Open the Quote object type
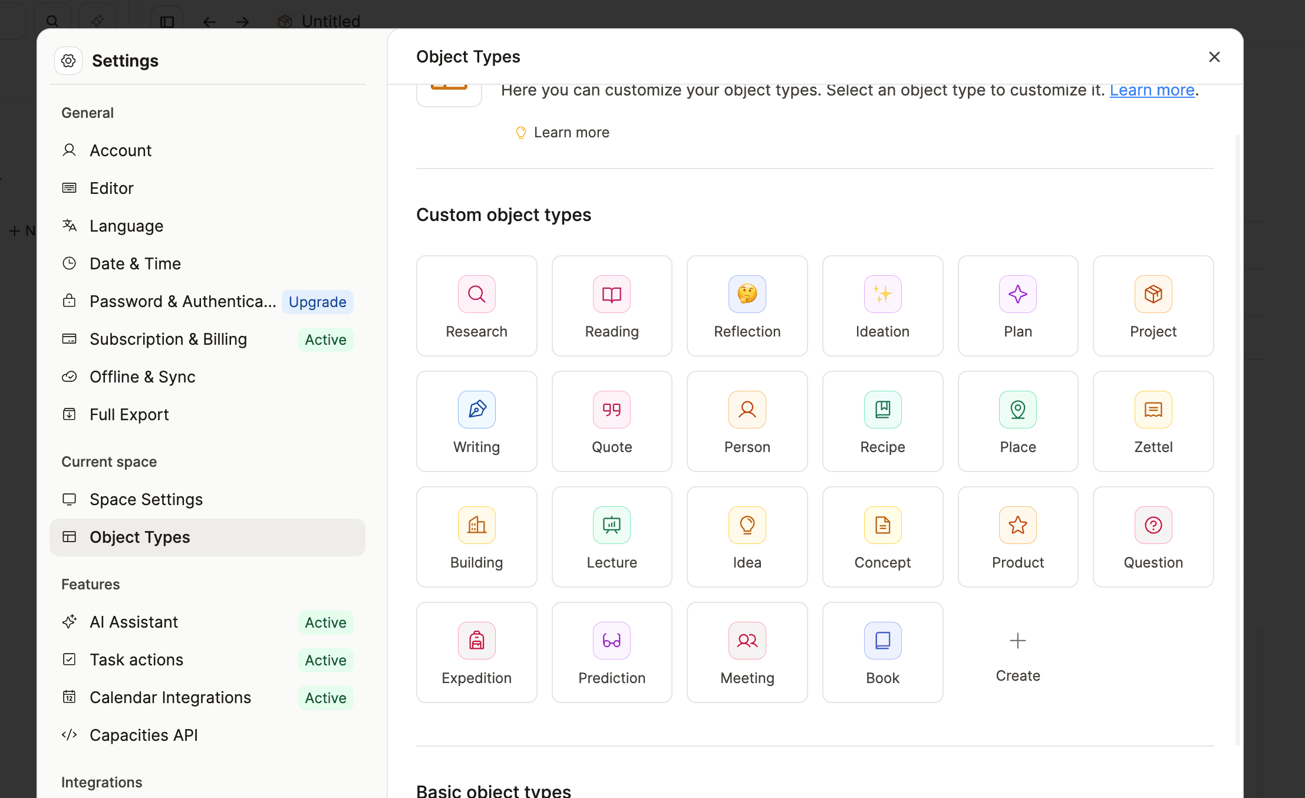This screenshot has width=1305, height=798. point(611,421)
